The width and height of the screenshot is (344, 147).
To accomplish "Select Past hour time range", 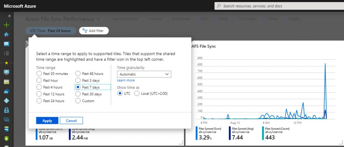I will (39, 81).
